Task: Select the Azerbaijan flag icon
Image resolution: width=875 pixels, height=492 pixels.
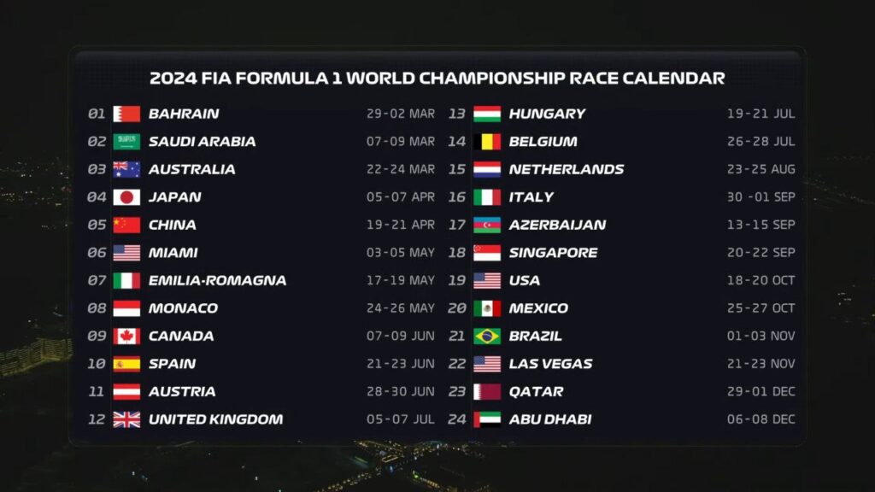Action: pos(487,225)
